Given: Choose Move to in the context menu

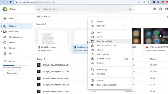Looking at the screenshot, I should click(x=110, y=50).
